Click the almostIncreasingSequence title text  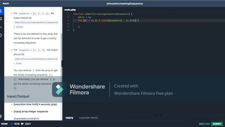pos(124,4)
